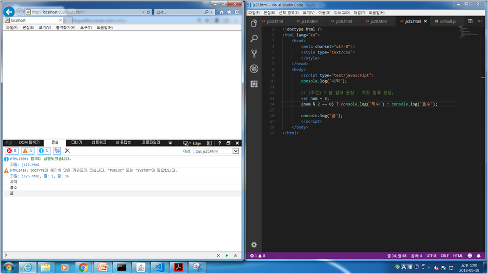
Task: Open IE 즐겨찾기(A) menu
Action: click(65, 27)
